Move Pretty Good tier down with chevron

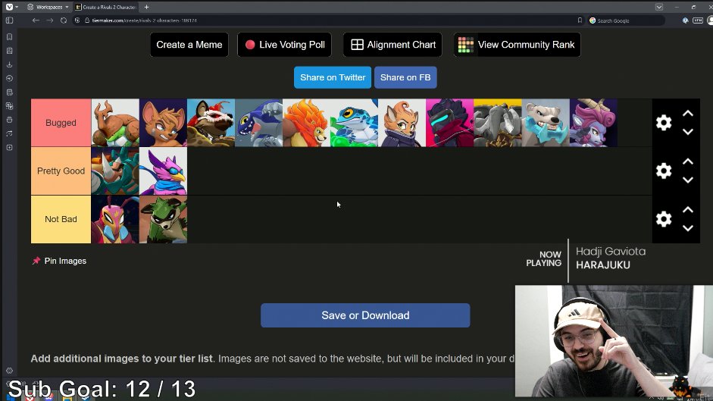688,180
